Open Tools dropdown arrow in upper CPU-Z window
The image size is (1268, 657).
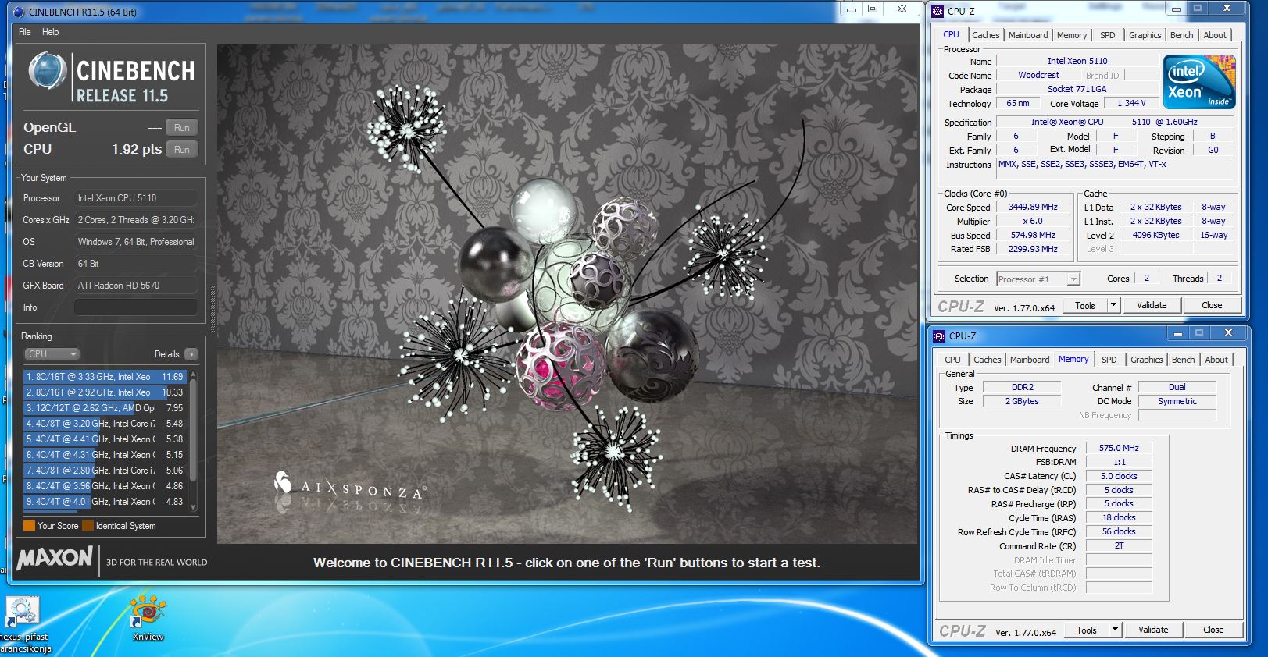(x=1114, y=305)
